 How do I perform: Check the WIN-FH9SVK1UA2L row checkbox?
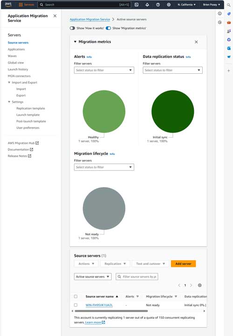[76, 305]
